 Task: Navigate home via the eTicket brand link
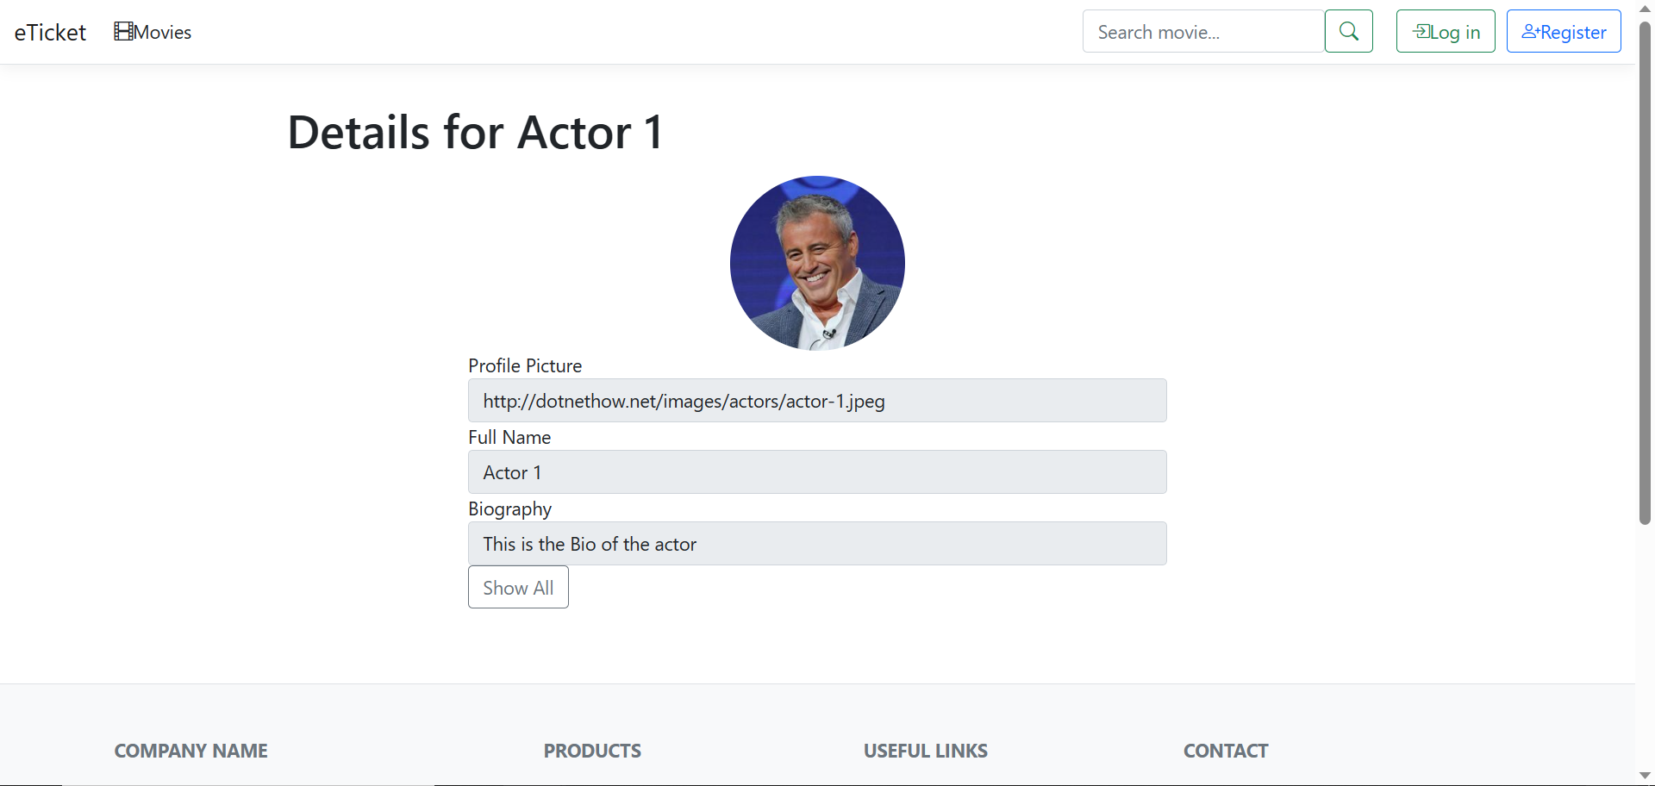coord(49,32)
